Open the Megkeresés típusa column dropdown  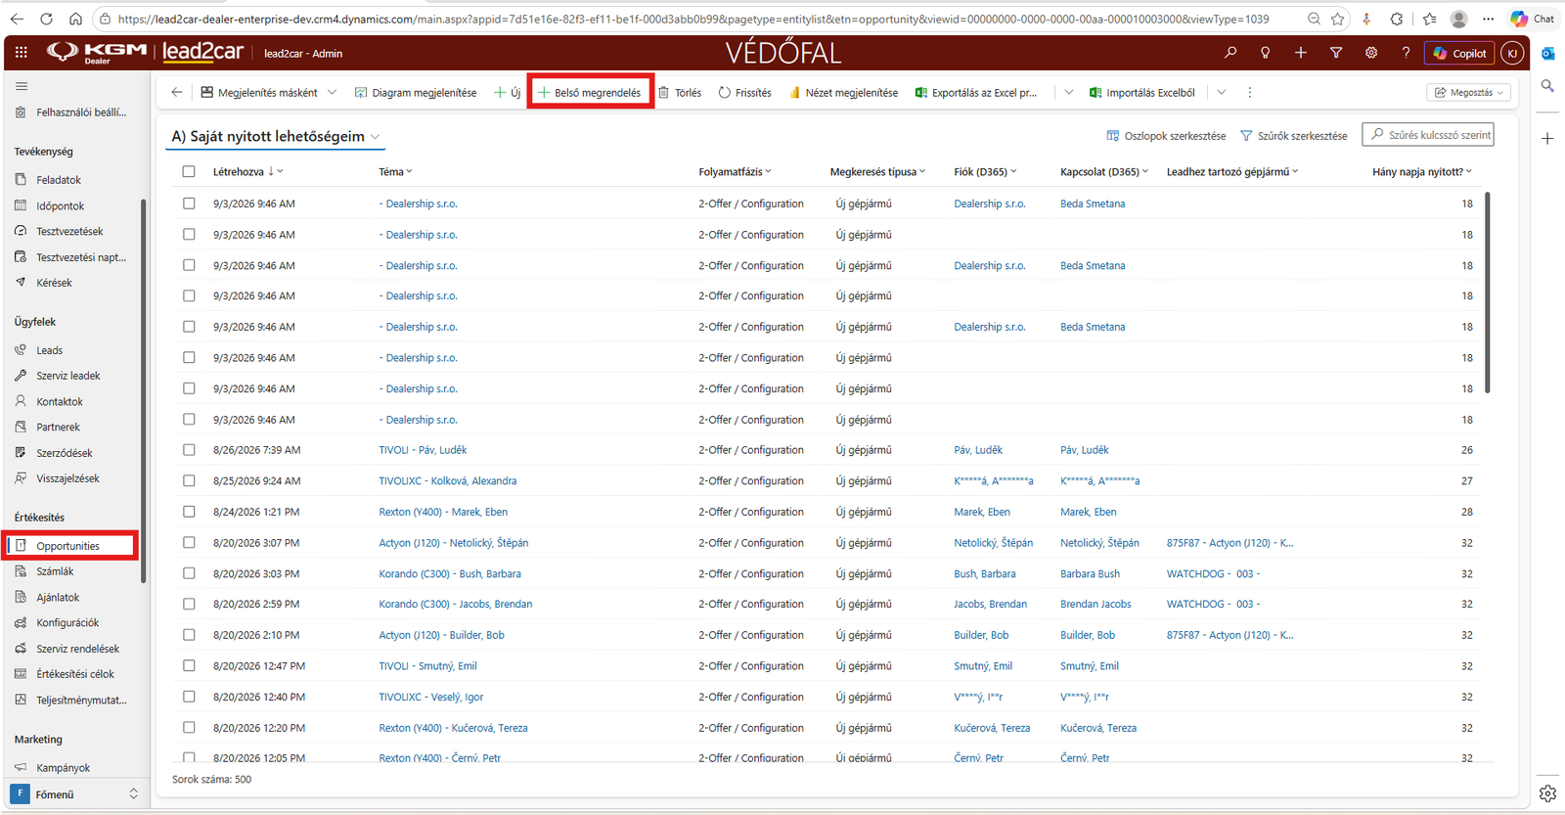pyautogui.click(x=877, y=171)
